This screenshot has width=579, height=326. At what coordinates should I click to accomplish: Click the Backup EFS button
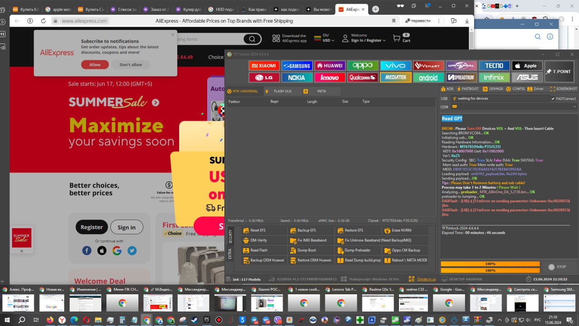pos(311,230)
